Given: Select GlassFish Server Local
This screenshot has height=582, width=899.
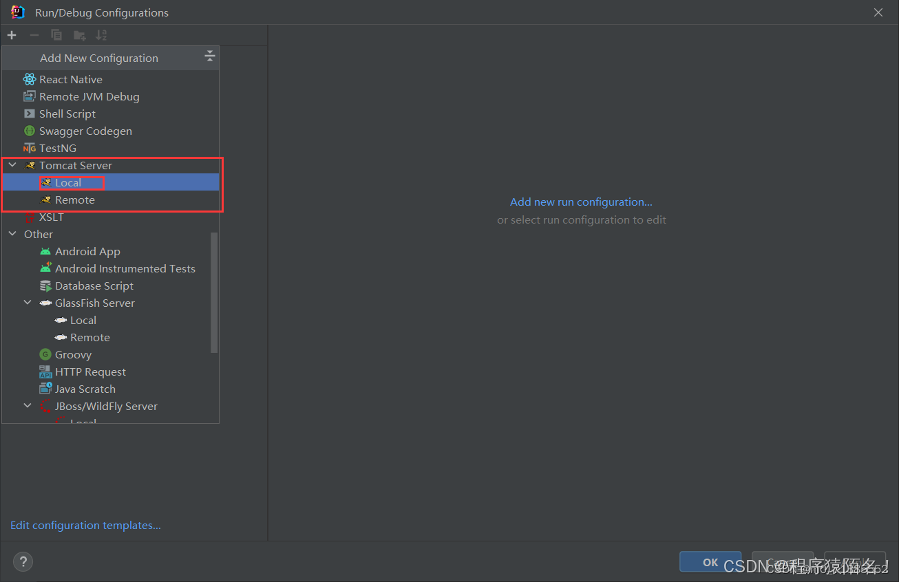Looking at the screenshot, I should [x=106, y=320].
